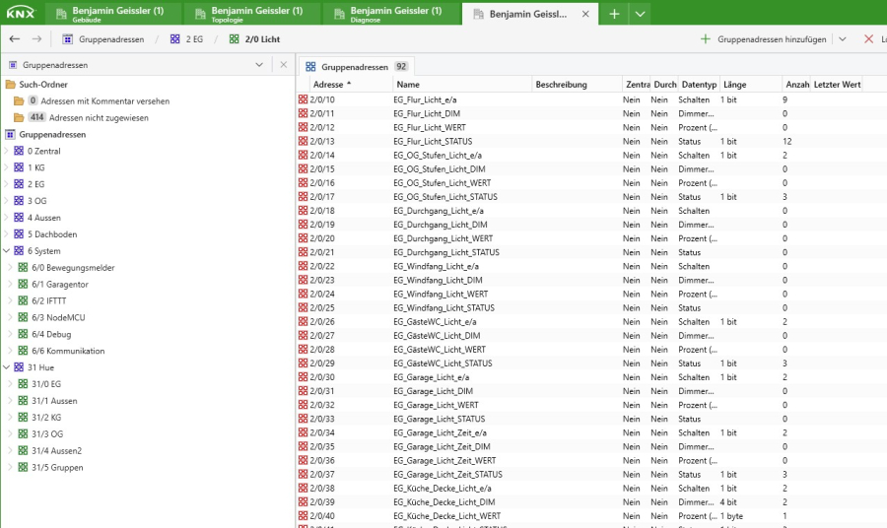Open the Gruppenadressen panel dropdown

tap(259, 64)
